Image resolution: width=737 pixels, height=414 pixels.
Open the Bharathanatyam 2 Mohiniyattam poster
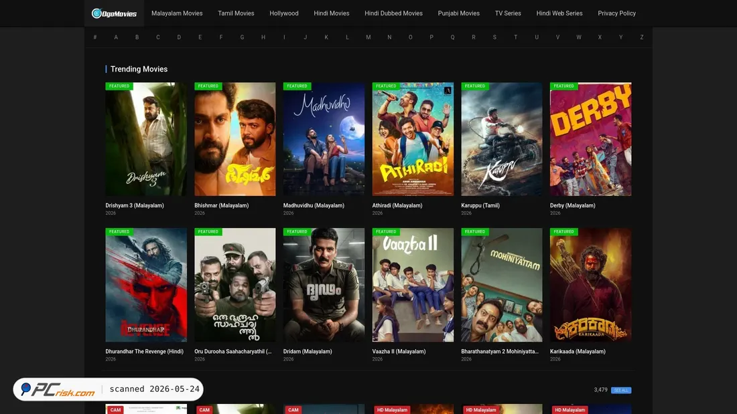(x=502, y=285)
